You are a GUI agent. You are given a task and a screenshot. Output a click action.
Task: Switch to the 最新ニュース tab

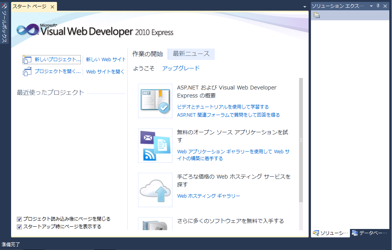[x=191, y=54]
